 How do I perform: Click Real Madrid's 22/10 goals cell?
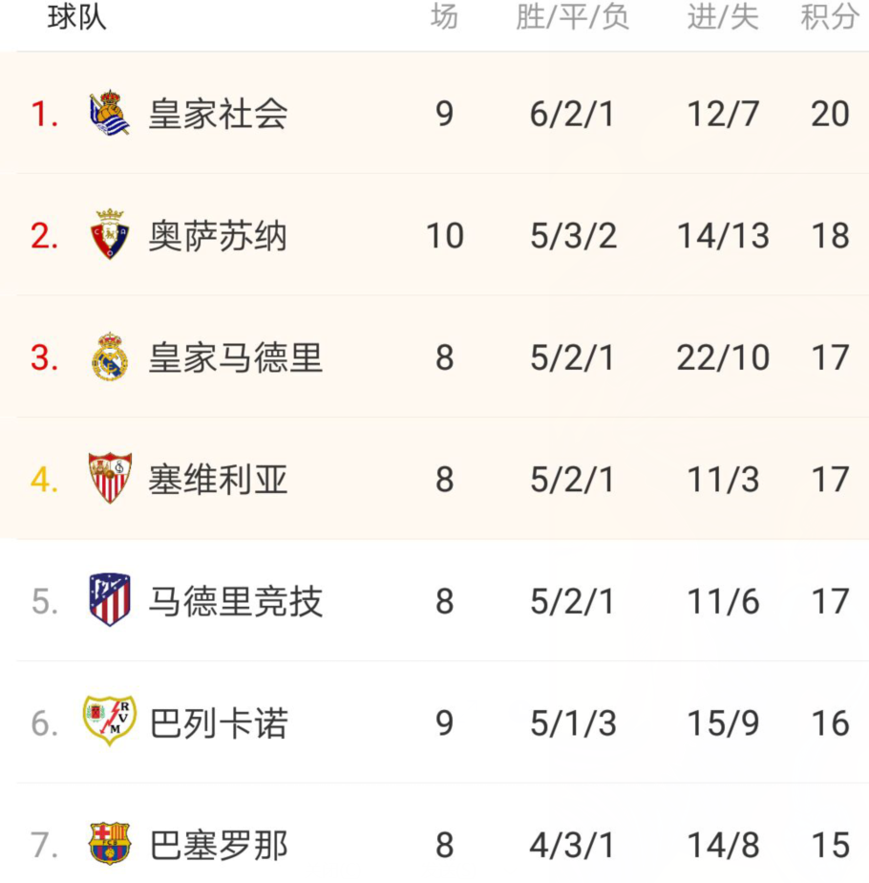(723, 357)
